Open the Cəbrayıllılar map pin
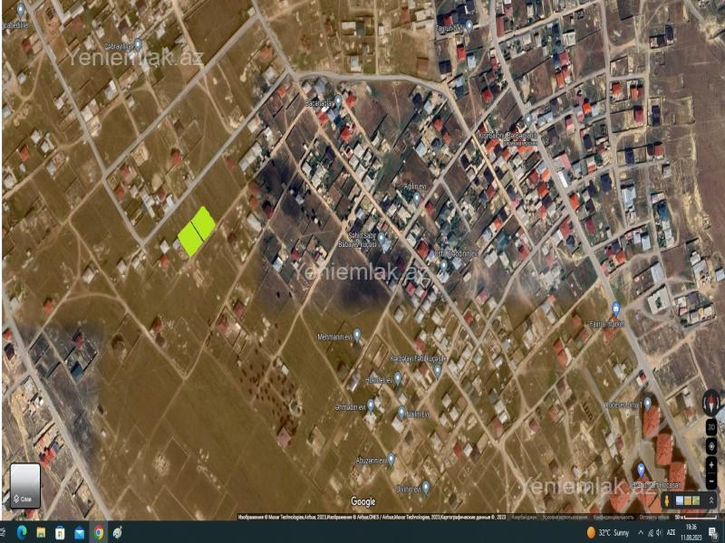The width and height of the screenshot is (725, 543). click(138, 44)
